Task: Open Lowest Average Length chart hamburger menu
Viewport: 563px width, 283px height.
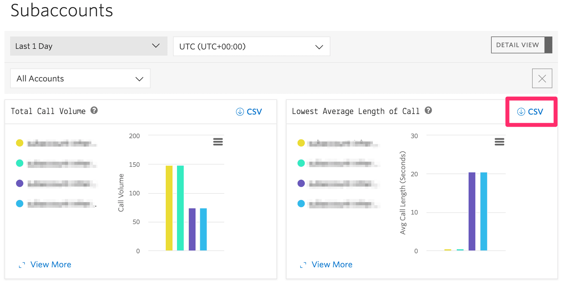Action: pos(499,142)
